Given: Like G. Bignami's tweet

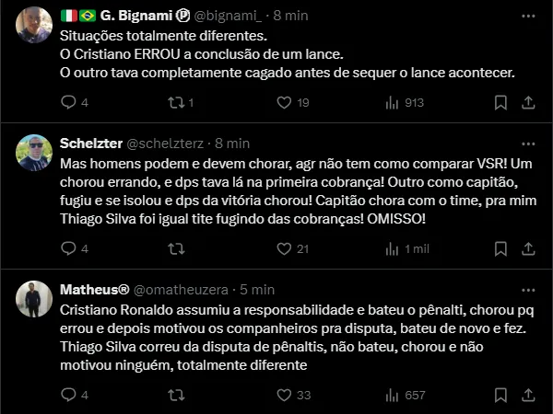Looking at the screenshot, I should click(281, 103).
